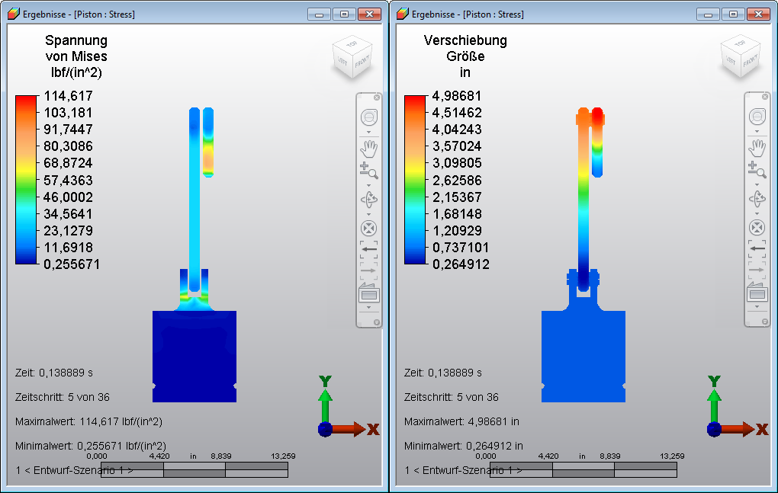The width and height of the screenshot is (778, 493).
Task: Click piston stress contour model
Action: click(x=194, y=356)
